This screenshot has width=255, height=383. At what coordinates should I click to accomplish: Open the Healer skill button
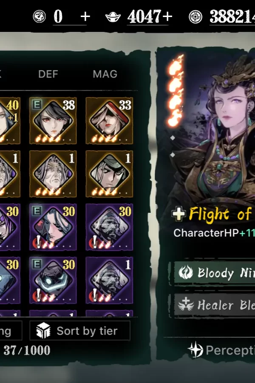[214, 305]
